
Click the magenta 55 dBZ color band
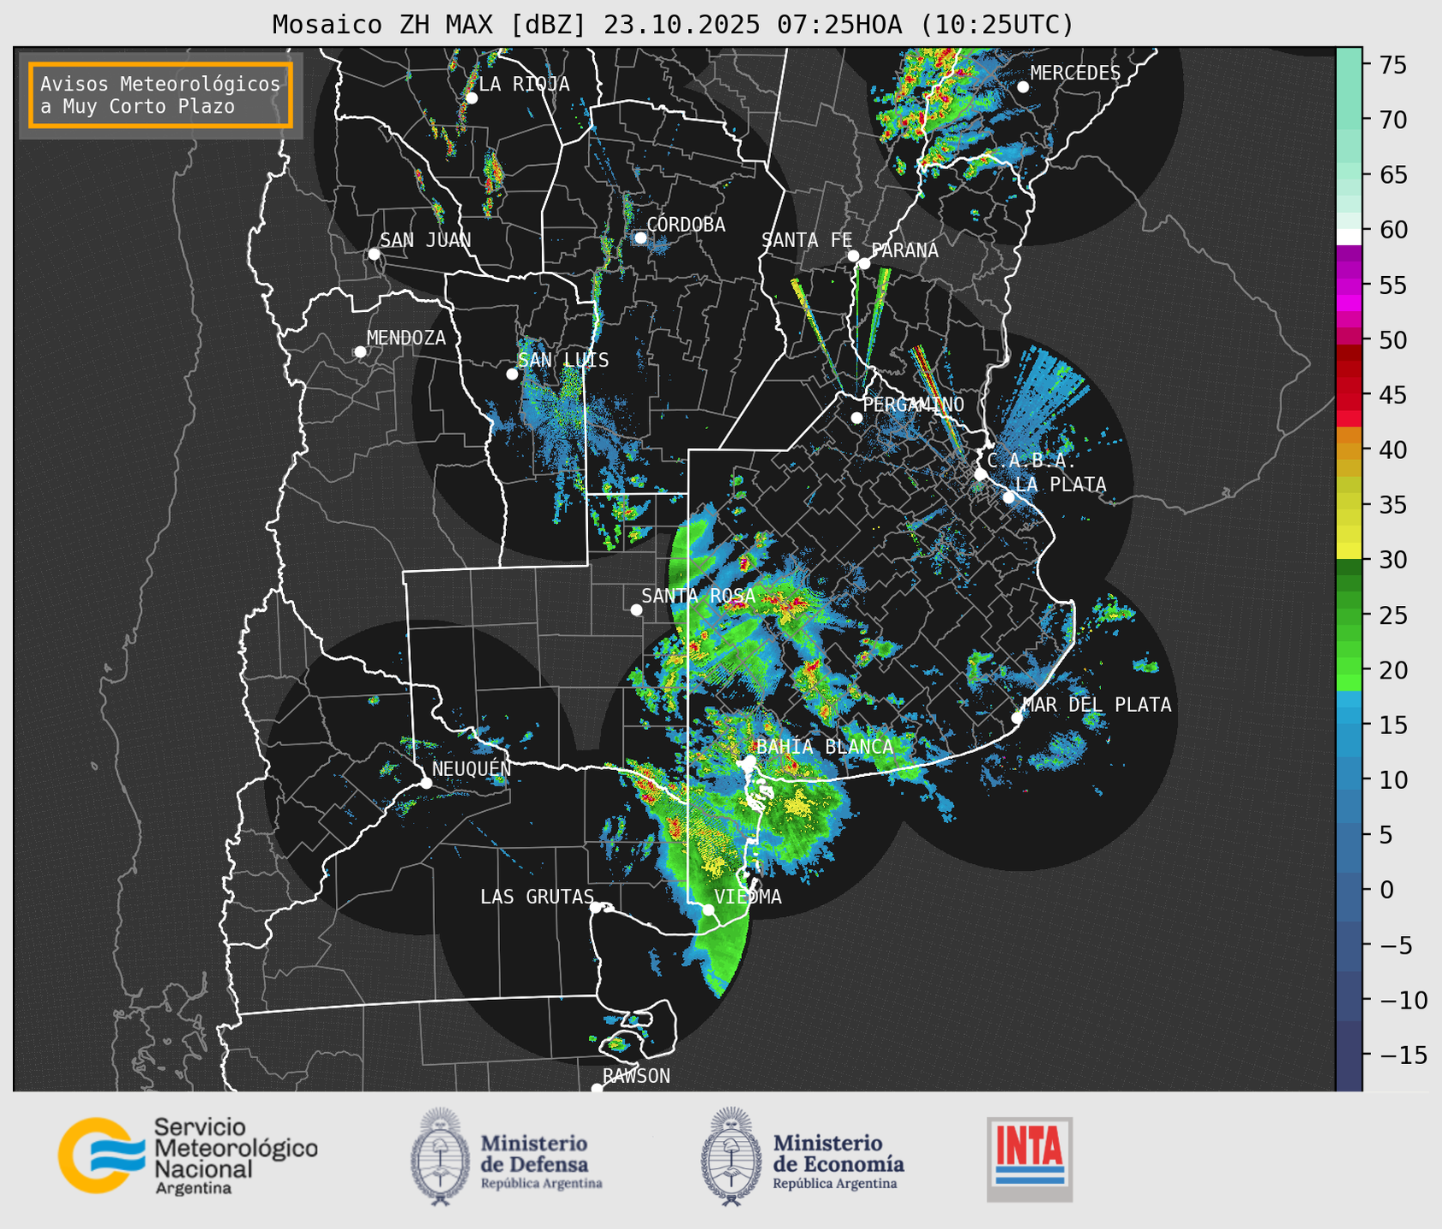[1349, 288]
